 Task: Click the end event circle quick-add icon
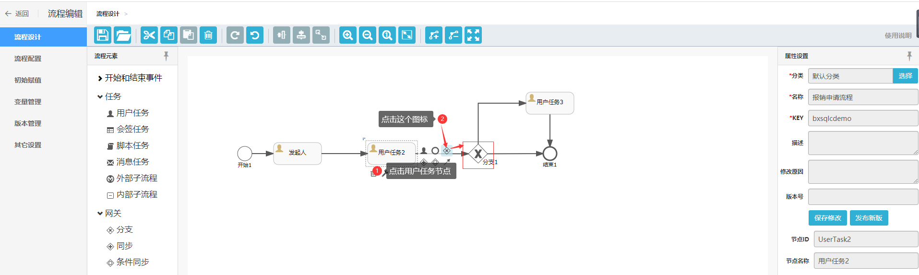pos(435,151)
